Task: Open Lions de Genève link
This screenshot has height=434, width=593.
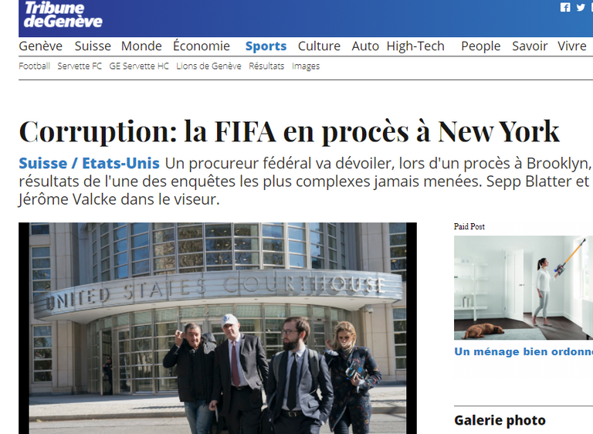Action: (x=208, y=66)
